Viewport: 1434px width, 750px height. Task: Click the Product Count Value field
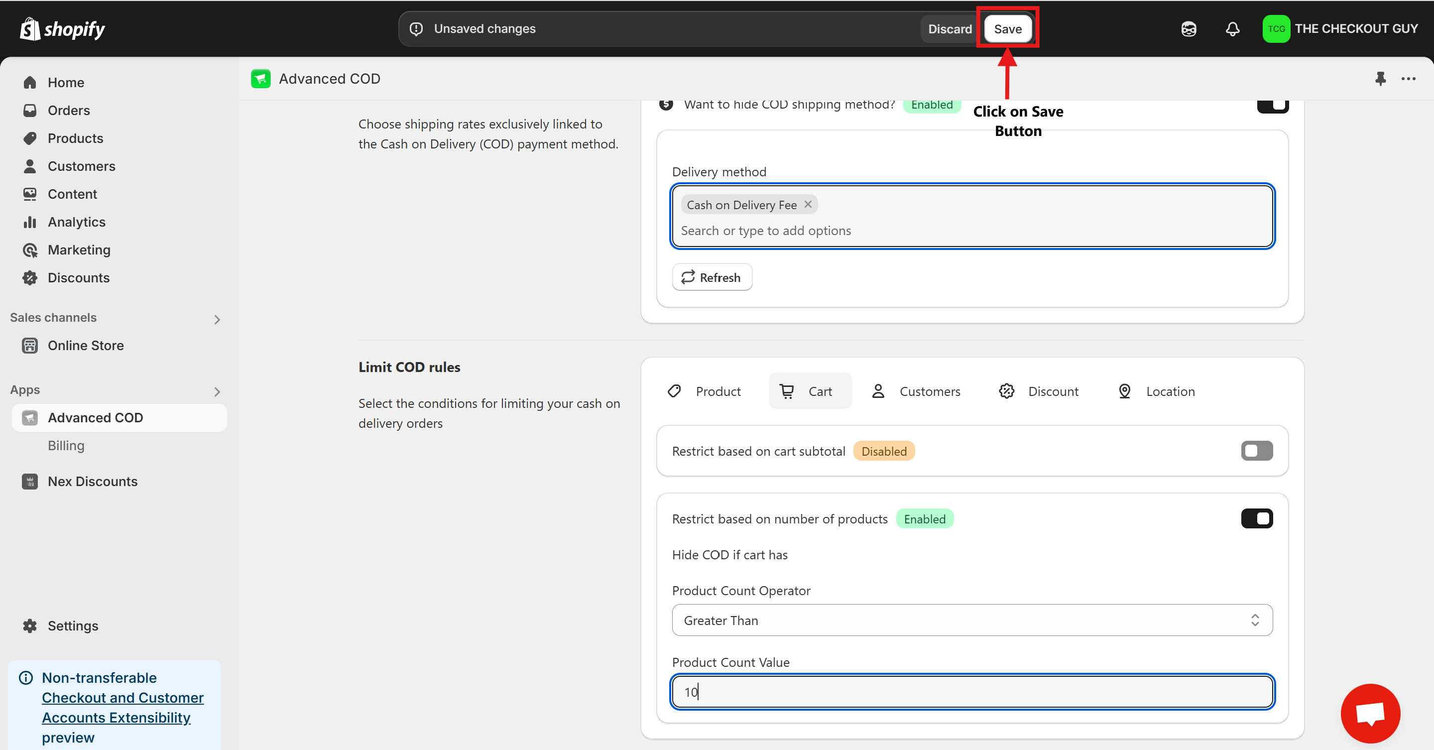(971, 692)
